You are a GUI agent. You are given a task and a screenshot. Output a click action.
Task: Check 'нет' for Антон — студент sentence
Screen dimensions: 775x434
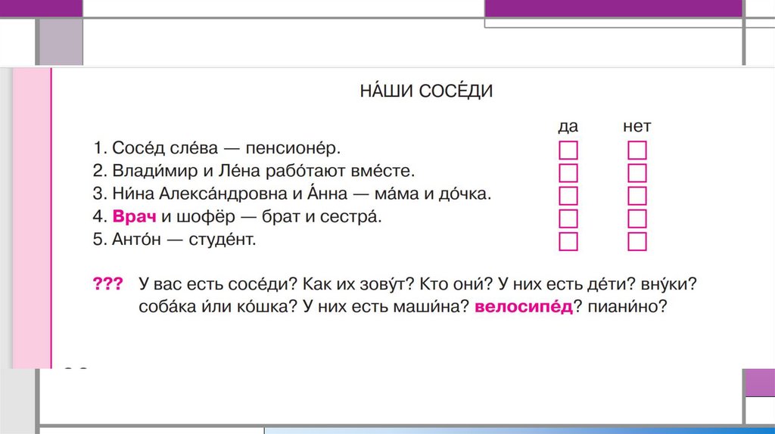[637, 241]
